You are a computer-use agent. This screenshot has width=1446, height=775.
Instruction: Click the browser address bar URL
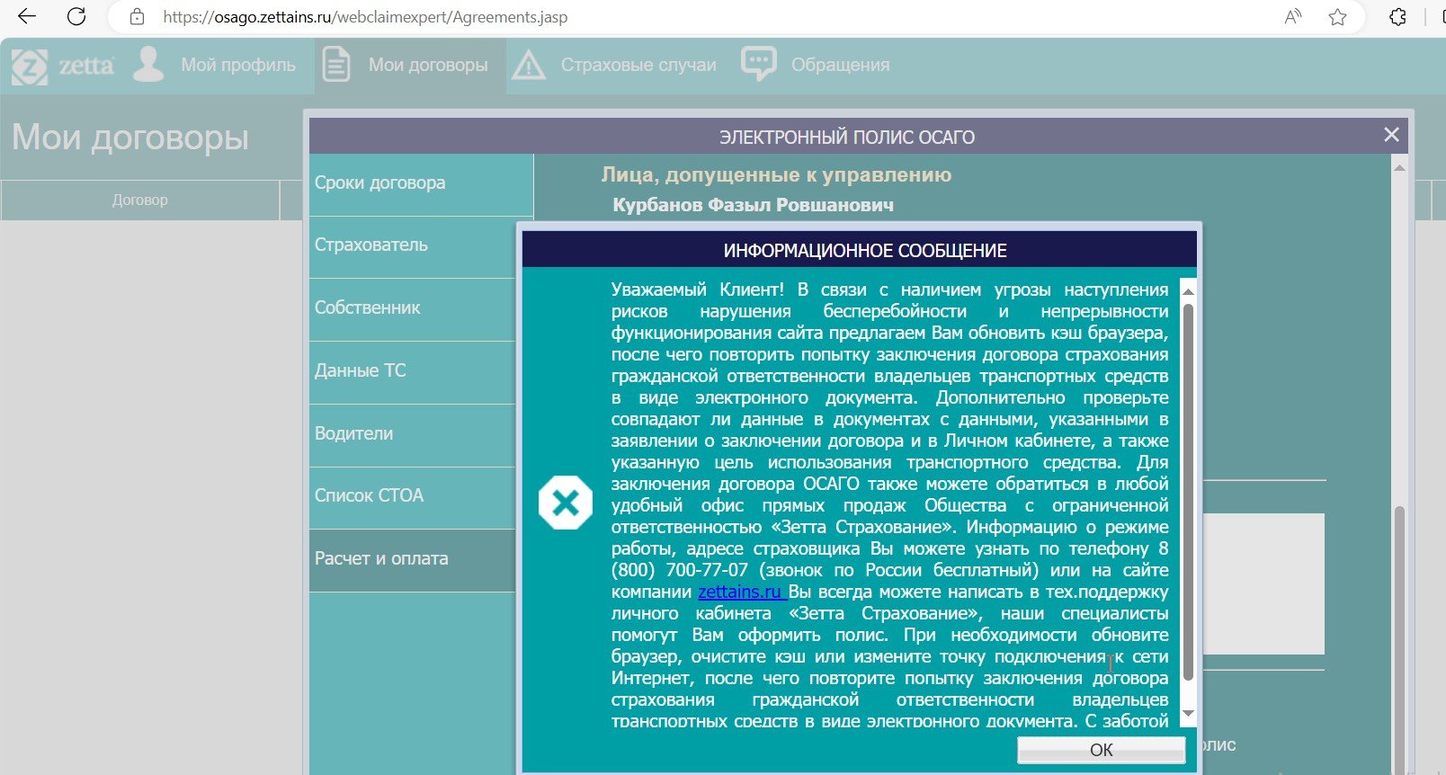tap(365, 17)
